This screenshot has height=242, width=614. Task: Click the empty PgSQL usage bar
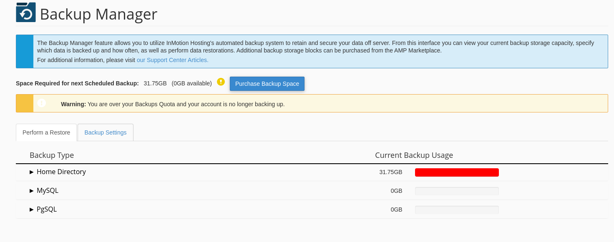tap(457, 210)
